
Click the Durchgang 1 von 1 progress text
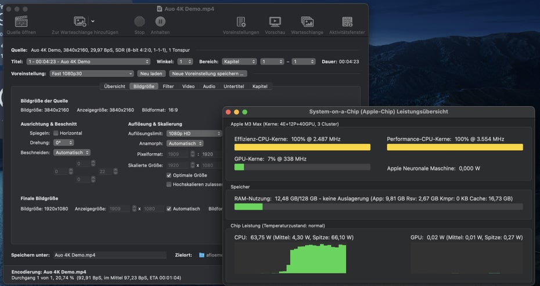tap(96, 277)
